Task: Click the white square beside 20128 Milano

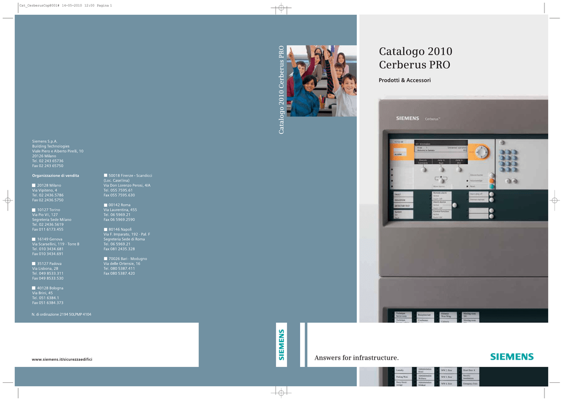Action: [34, 185]
